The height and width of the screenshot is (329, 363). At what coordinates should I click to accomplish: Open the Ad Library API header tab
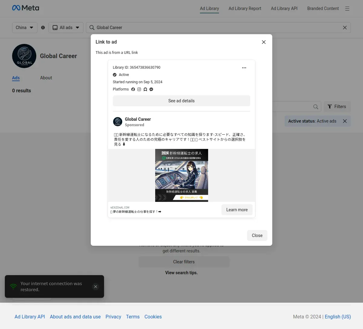click(x=284, y=8)
